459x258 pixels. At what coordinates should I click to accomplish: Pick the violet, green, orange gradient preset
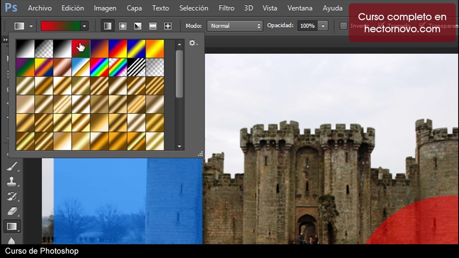point(25,67)
